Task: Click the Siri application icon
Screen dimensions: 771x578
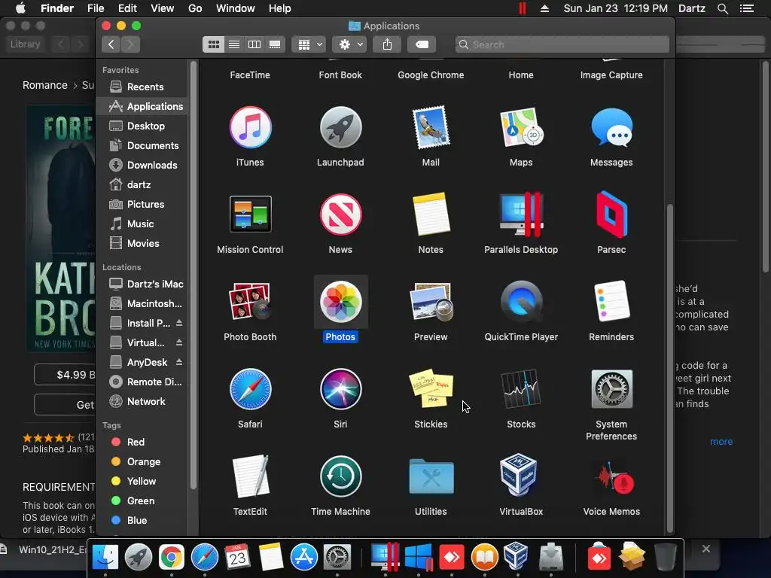Action: (340, 389)
